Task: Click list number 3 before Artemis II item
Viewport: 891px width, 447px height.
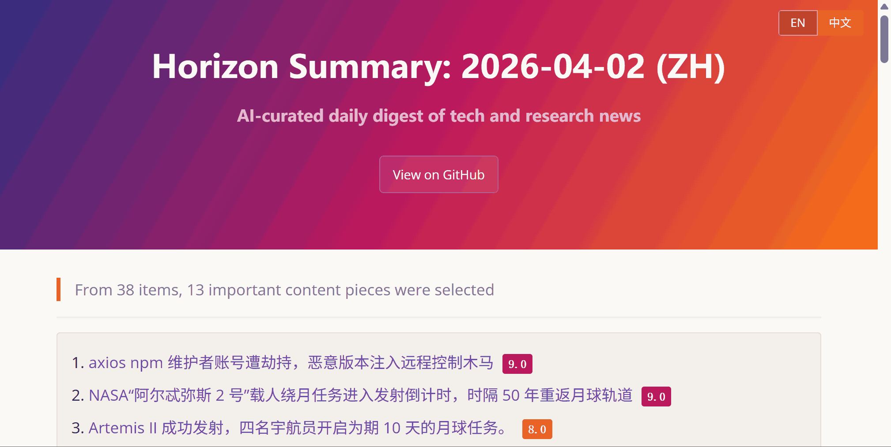Action: point(77,428)
